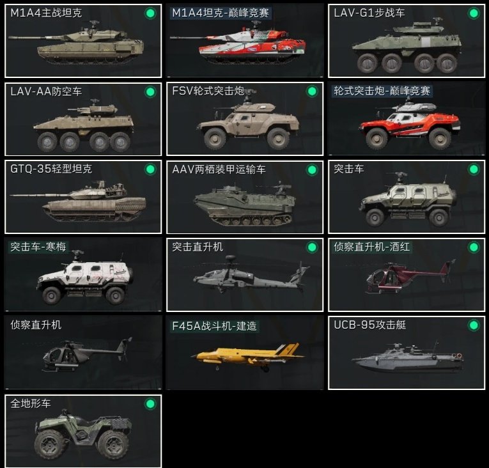The image size is (489, 468).
Task: Toggle green indicator on LAV-G1步战车
Action: 474,13
